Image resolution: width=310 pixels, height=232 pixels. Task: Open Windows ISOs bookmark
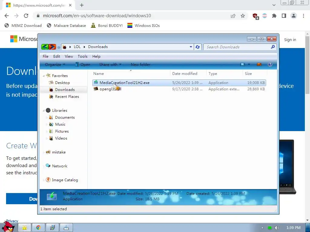pos(143,25)
